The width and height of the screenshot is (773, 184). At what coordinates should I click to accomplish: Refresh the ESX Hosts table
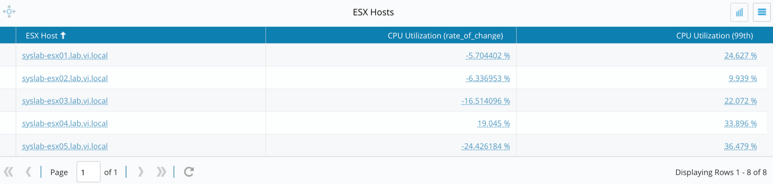point(189,172)
